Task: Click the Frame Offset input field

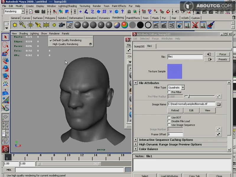Action: click(x=175, y=134)
